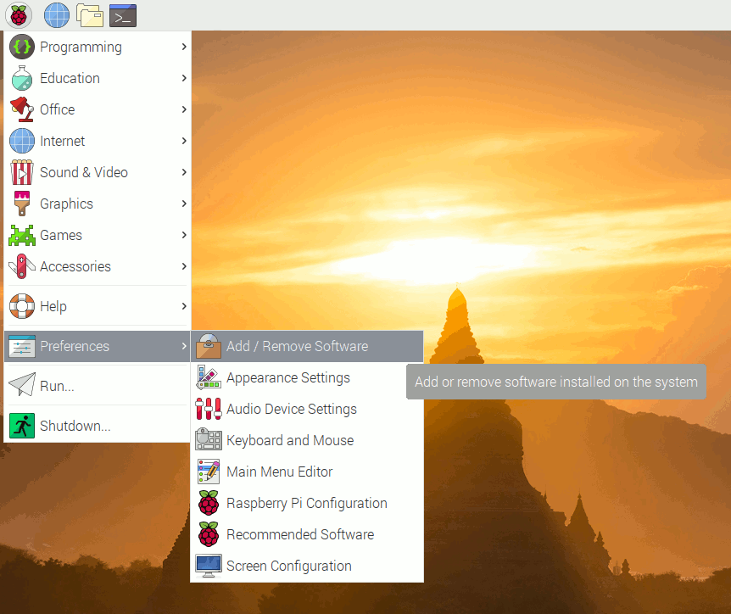
Task: Click the Games space invader icon
Action: 22,235
